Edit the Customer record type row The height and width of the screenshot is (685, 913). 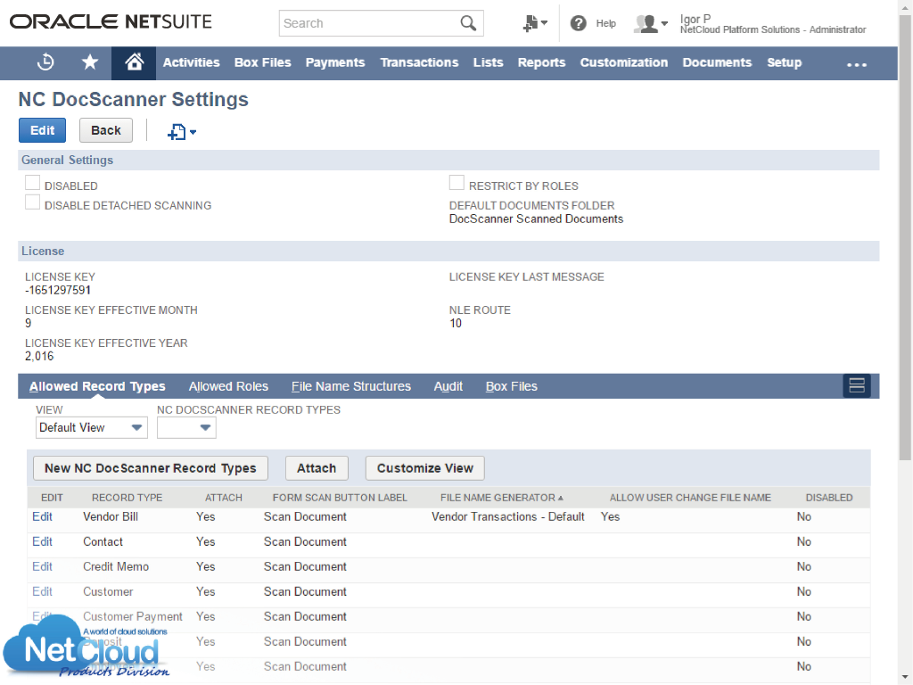point(42,592)
